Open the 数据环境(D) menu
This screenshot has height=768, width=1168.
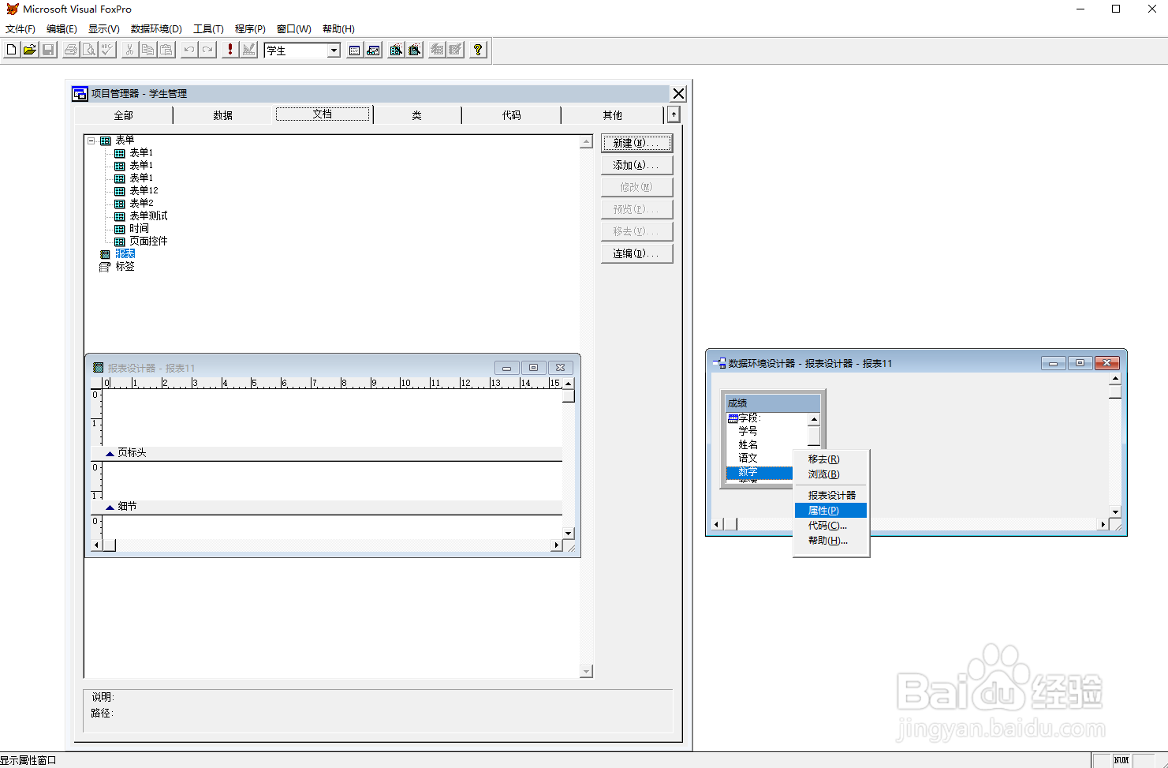tap(156, 28)
